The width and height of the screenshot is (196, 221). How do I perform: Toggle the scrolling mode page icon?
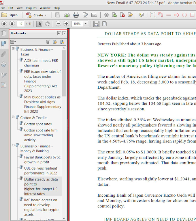point(96,24)
